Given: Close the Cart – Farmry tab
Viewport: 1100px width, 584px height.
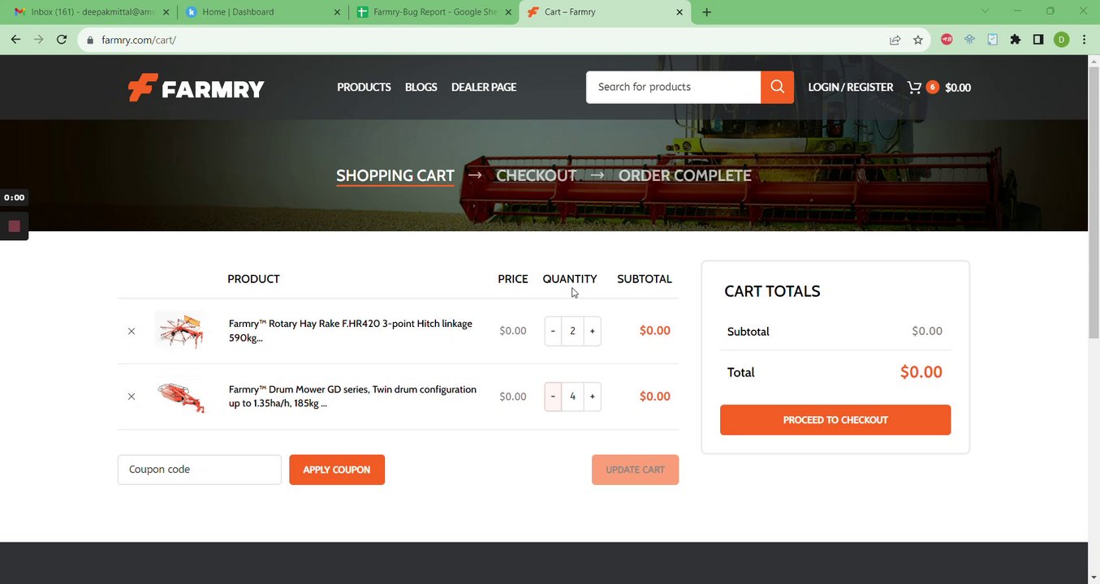Looking at the screenshot, I should pyautogui.click(x=679, y=12).
